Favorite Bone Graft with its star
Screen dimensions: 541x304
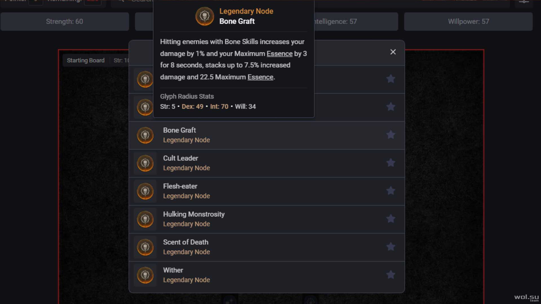pyautogui.click(x=391, y=135)
